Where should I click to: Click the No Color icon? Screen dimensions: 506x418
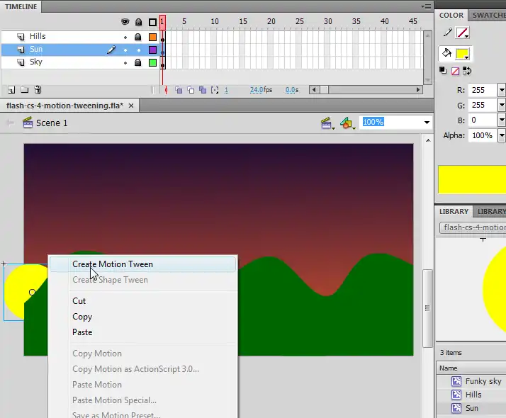(x=454, y=71)
